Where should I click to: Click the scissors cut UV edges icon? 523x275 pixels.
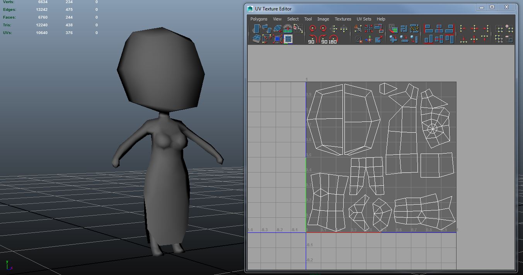(x=358, y=29)
